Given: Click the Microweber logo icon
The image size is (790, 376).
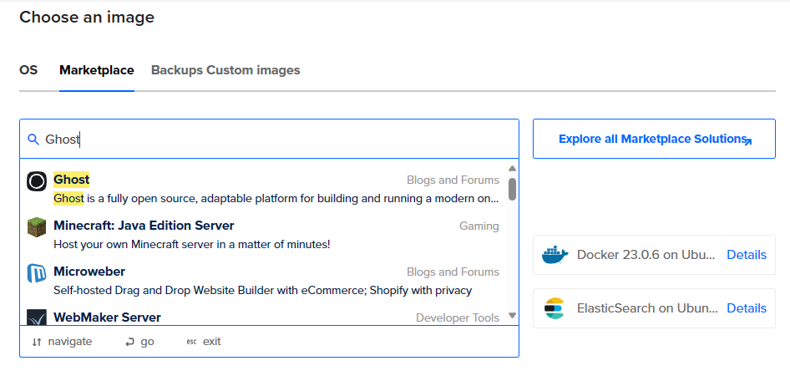Looking at the screenshot, I should point(37,273).
